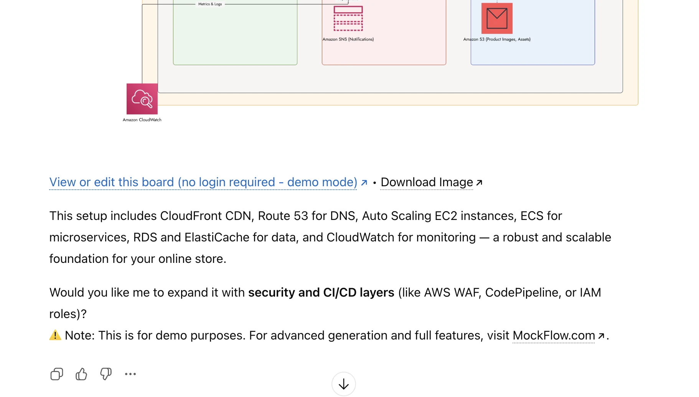The height and width of the screenshot is (397, 699).
Task: Visit the MockFlow.com link
Action: (x=553, y=336)
